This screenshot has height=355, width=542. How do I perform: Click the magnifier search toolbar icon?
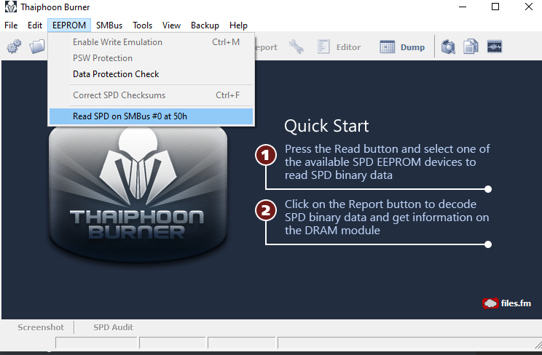[x=448, y=47]
